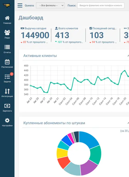Open the Зарплата money icon

tap(7, 106)
